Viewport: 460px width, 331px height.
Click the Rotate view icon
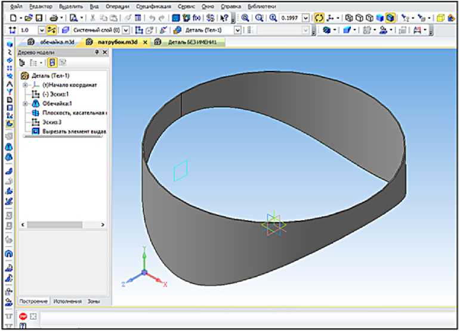[319, 18]
